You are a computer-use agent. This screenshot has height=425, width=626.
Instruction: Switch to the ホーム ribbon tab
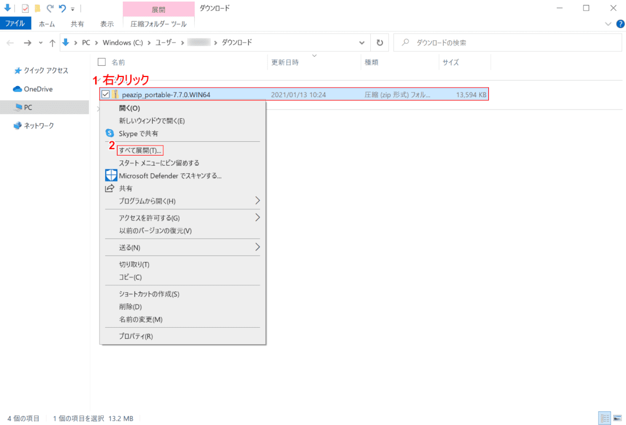[47, 24]
